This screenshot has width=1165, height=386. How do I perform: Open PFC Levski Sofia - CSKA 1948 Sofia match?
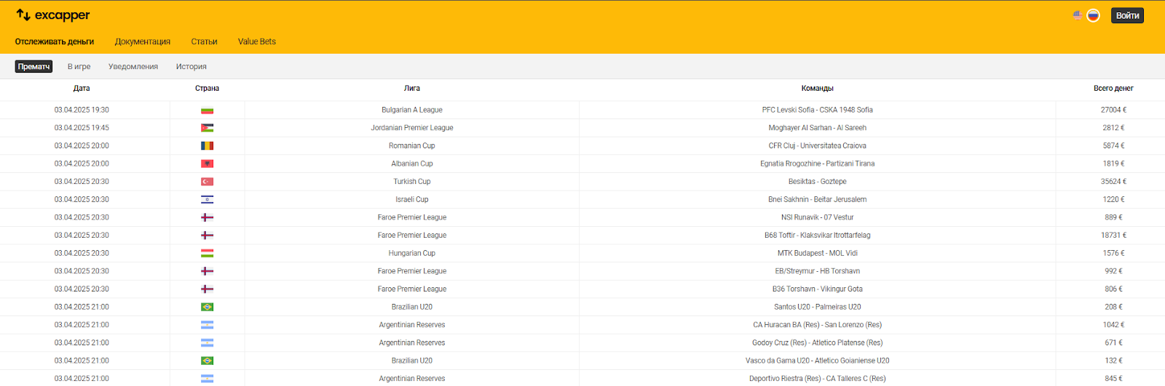(817, 110)
